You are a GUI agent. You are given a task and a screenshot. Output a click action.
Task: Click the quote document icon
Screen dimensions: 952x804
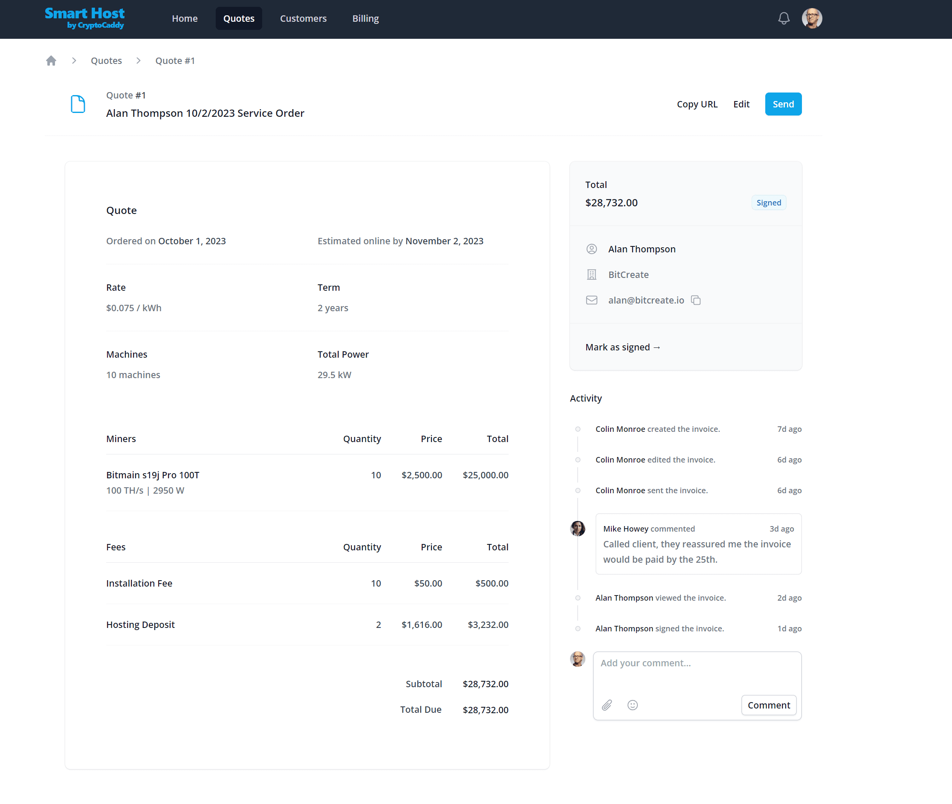tap(78, 104)
